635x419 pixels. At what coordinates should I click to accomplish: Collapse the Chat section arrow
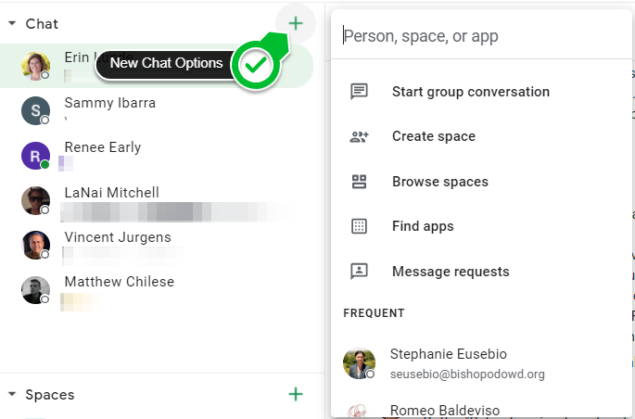(11, 24)
